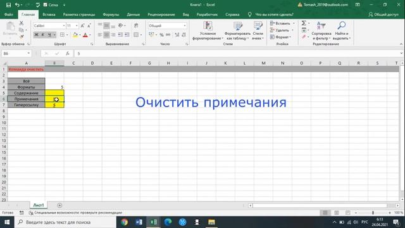The image size is (405, 228).
Task: Click the Cut scissors icon
Action: click(22, 23)
